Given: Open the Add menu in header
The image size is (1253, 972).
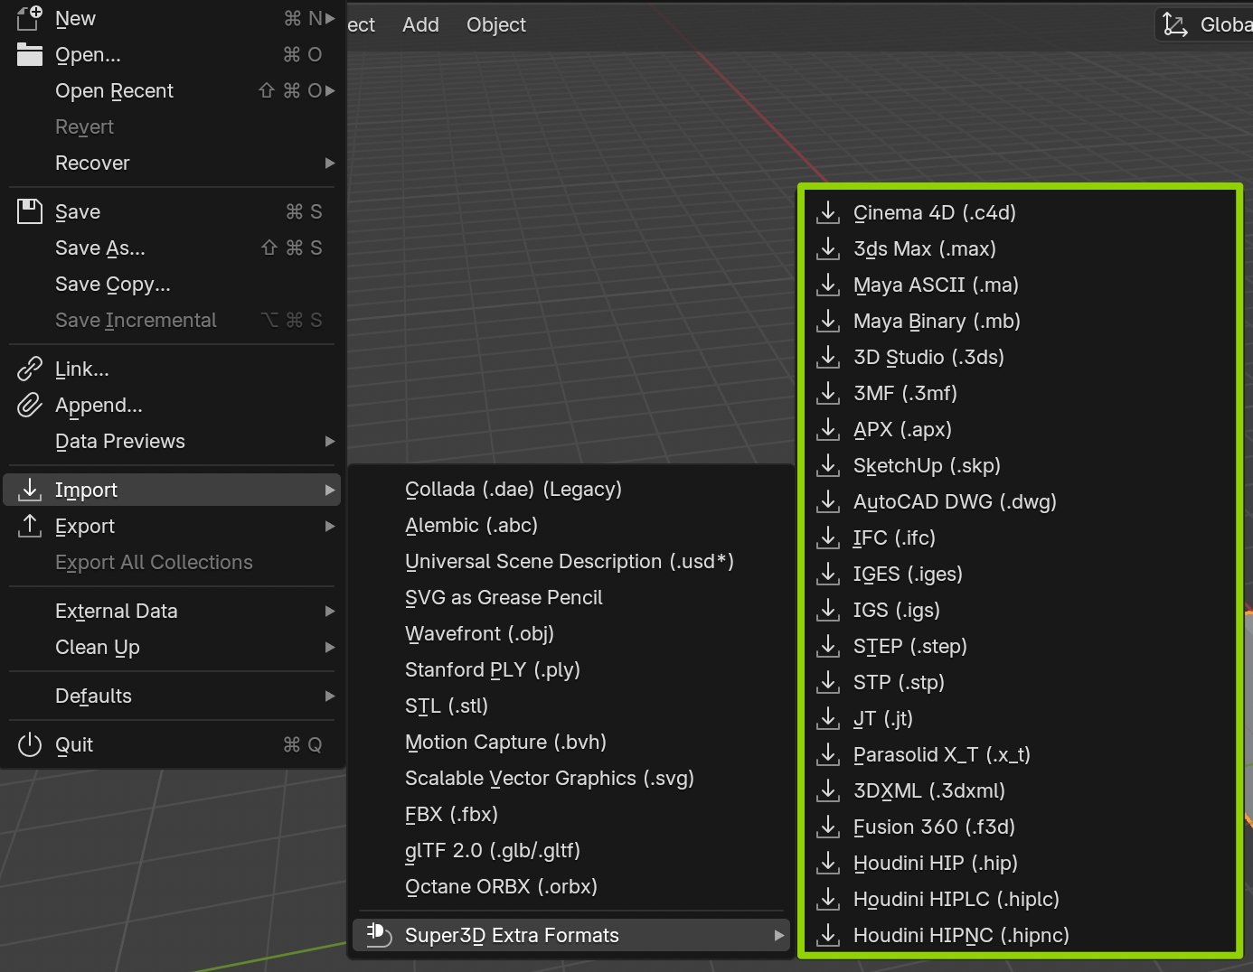Looking at the screenshot, I should [x=420, y=24].
